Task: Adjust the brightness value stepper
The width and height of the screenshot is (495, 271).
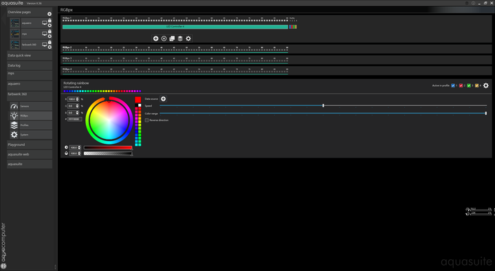Action: (x=79, y=147)
